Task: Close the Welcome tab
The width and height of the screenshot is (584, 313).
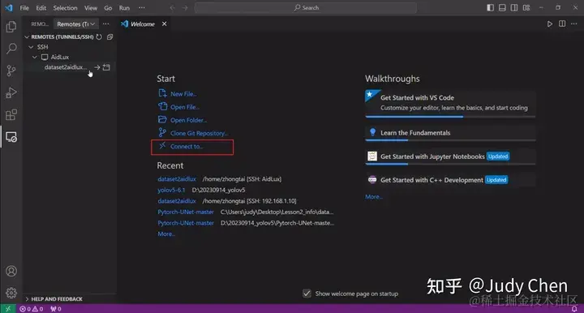Action: (164, 24)
